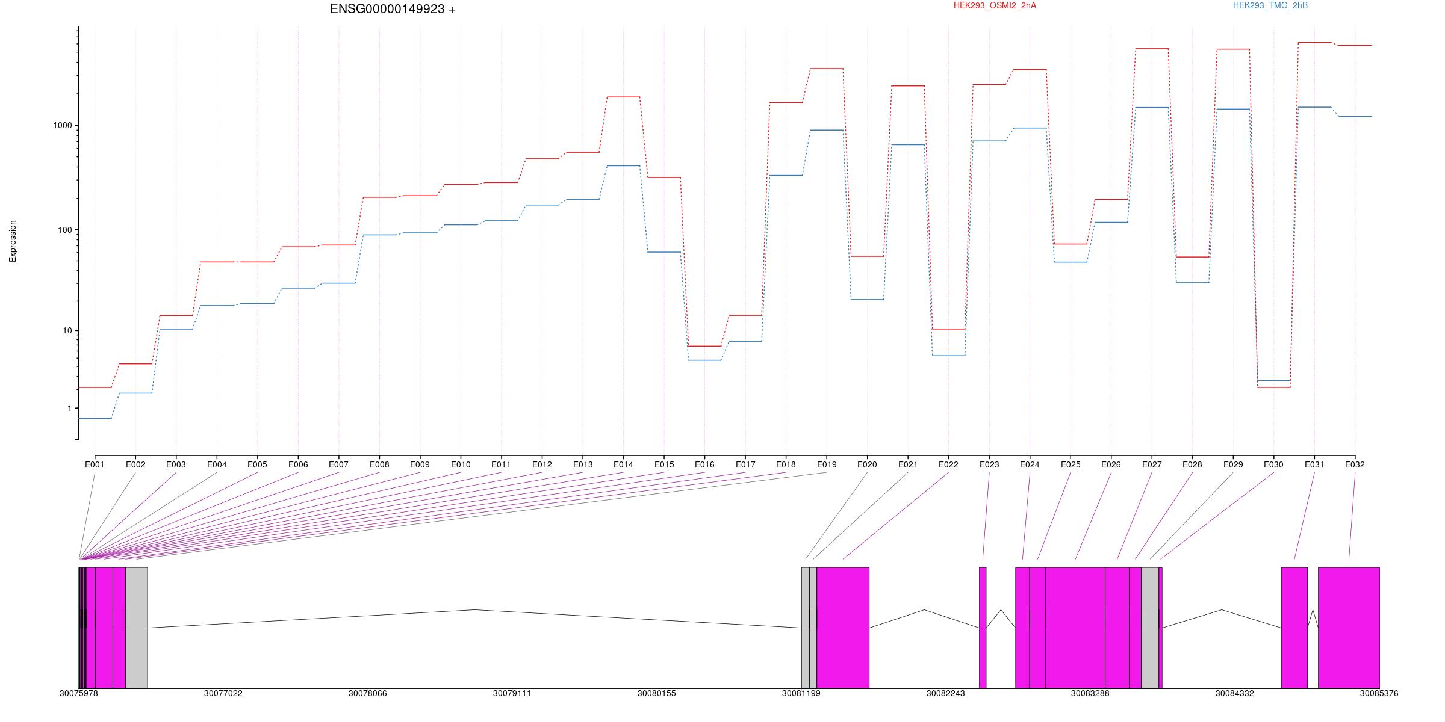Image resolution: width=1445 pixels, height=722 pixels.
Task: Click exon label E006
Action: tap(298, 464)
